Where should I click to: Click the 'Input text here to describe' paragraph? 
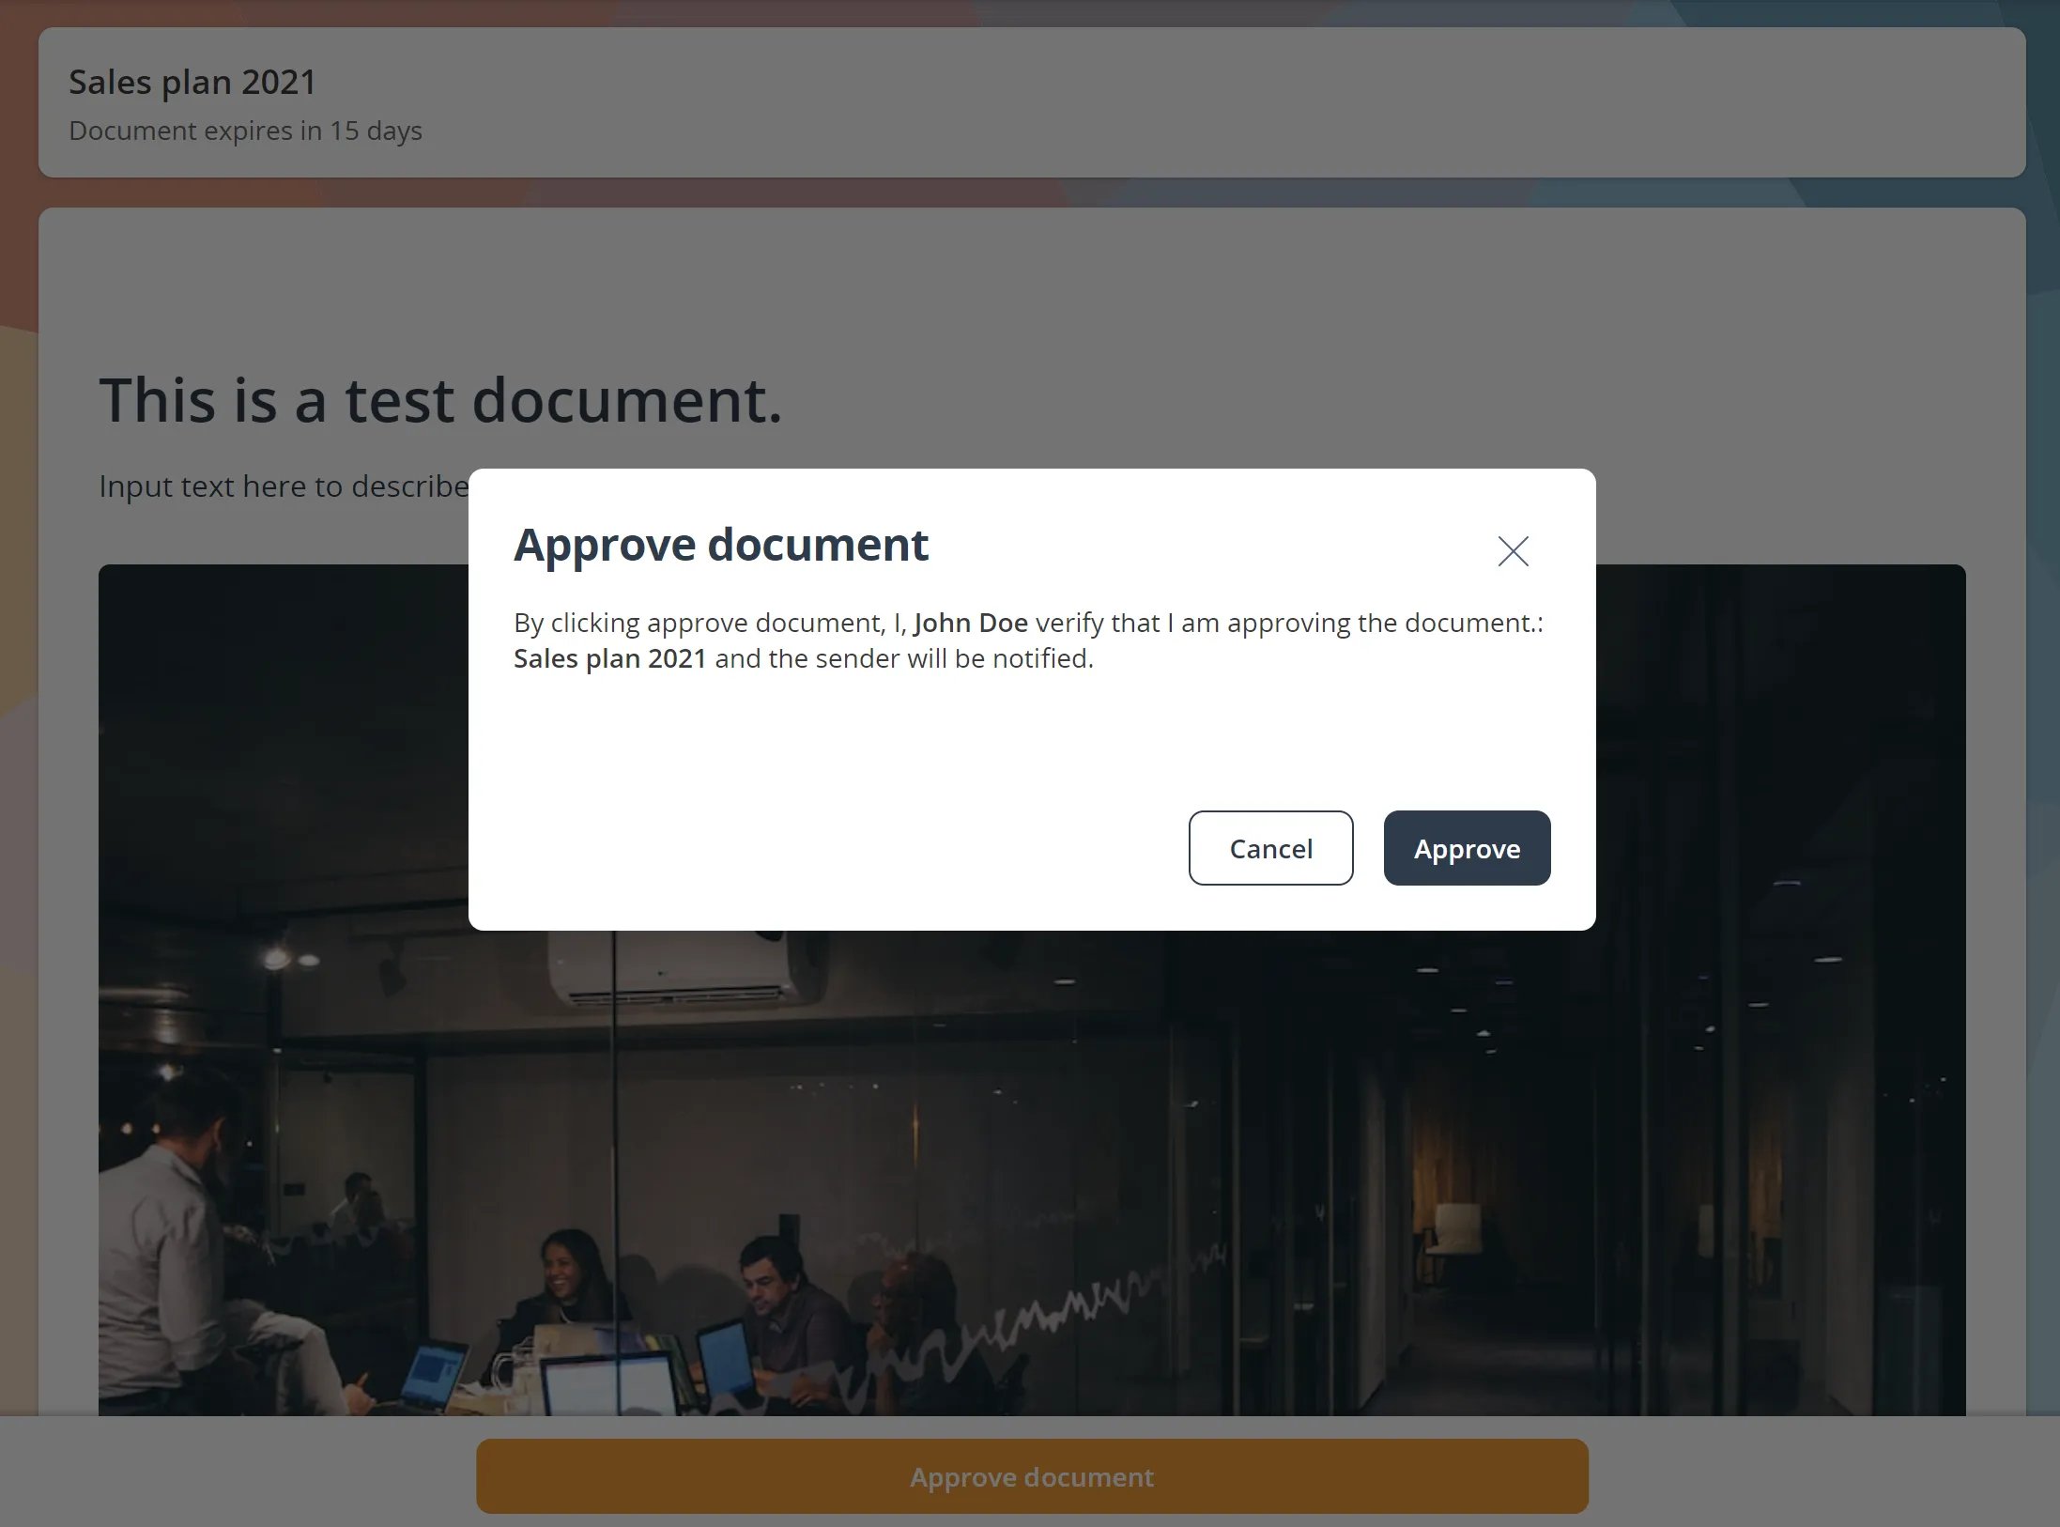coord(284,486)
